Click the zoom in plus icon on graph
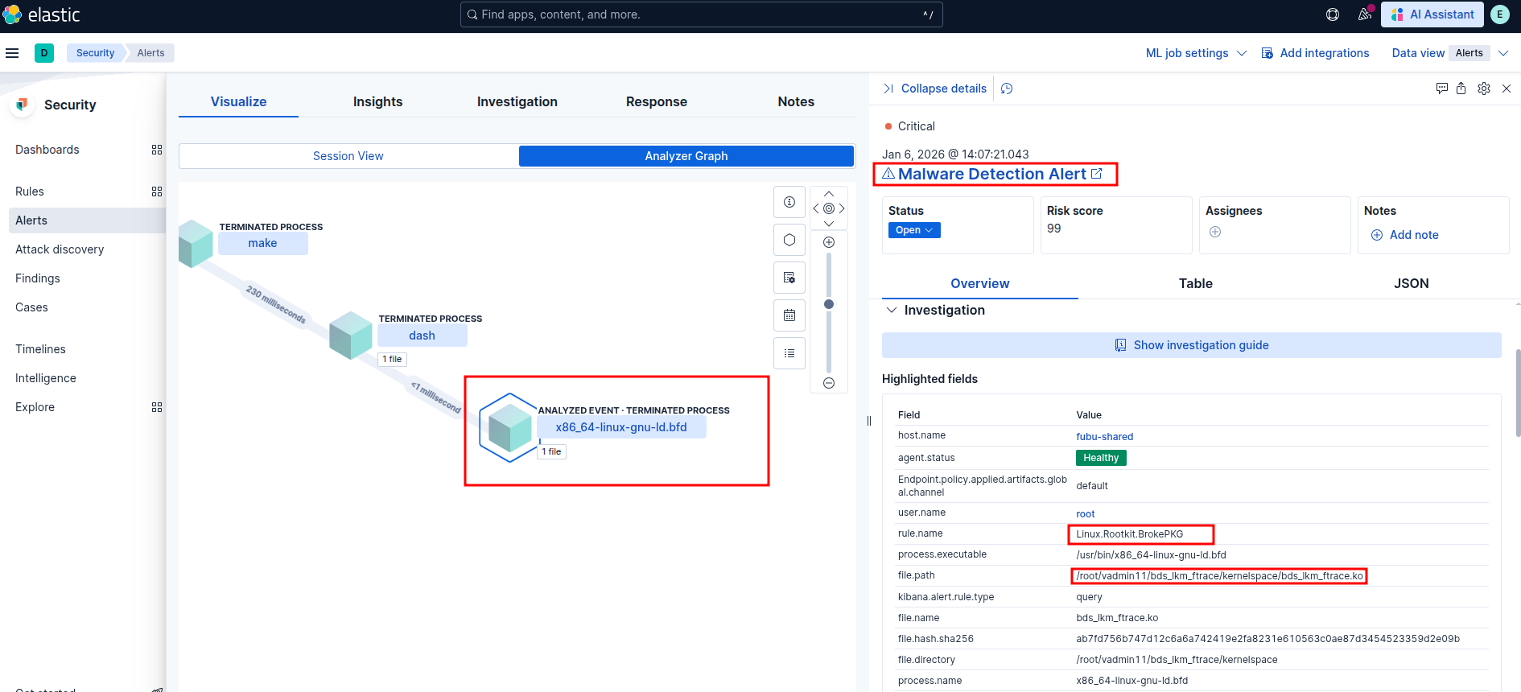This screenshot has height=692, width=1521. (x=829, y=242)
